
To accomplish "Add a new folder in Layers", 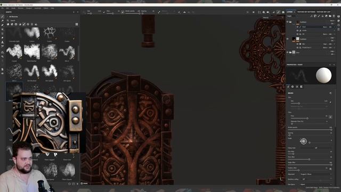I will coord(330,16).
